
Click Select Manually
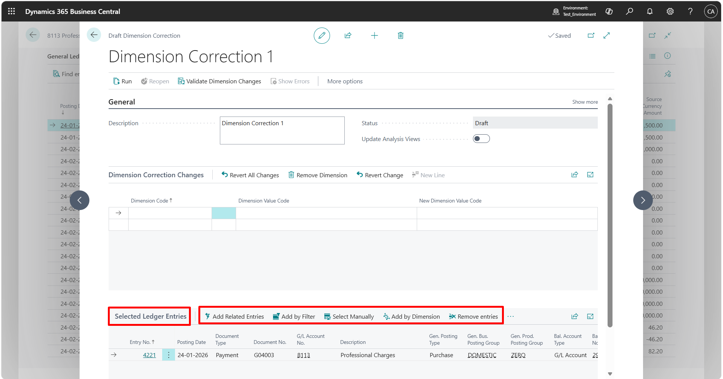pos(349,316)
